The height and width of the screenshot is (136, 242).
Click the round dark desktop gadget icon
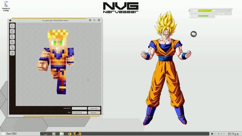point(194,34)
